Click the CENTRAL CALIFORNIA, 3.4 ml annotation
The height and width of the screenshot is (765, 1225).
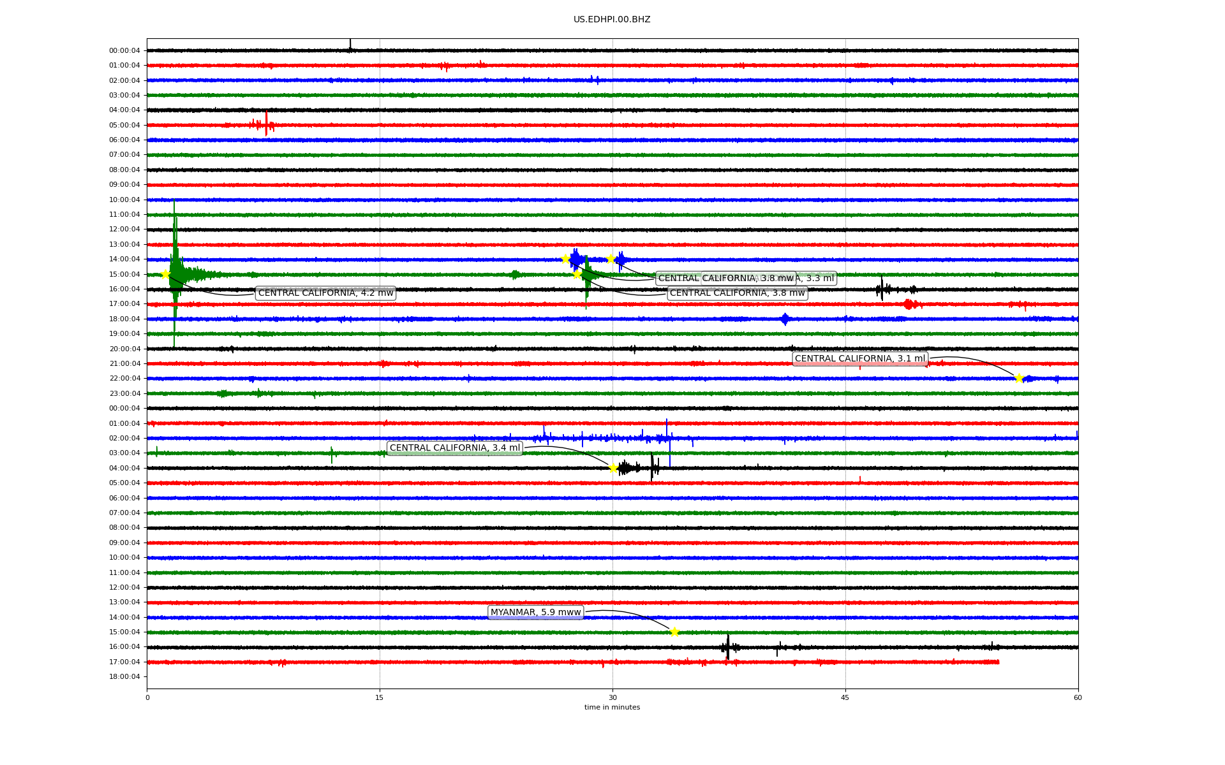(x=454, y=448)
